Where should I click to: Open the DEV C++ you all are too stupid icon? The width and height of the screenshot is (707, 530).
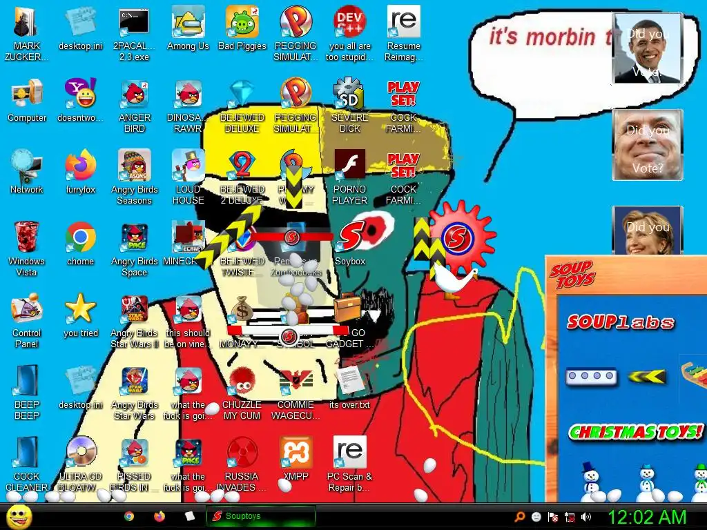click(350, 33)
